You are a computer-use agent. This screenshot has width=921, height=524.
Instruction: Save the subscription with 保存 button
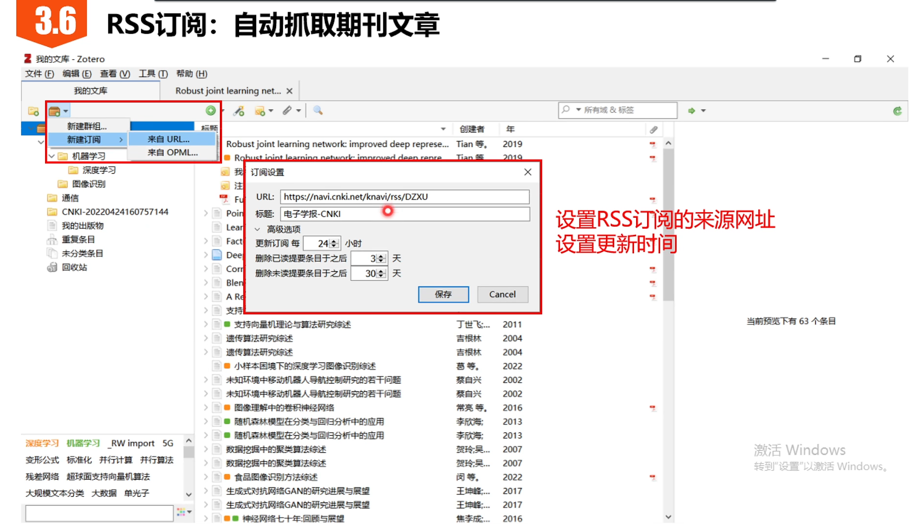coord(442,294)
